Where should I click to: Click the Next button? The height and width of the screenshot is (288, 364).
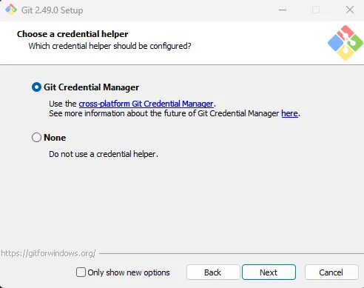coord(269,272)
